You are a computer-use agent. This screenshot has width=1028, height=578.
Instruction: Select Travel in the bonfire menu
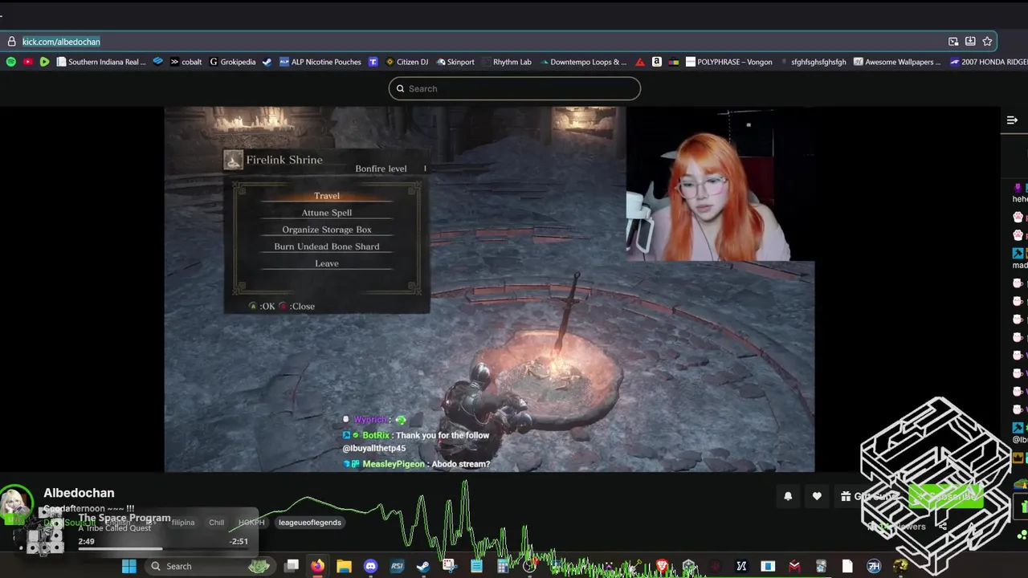pos(327,196)
